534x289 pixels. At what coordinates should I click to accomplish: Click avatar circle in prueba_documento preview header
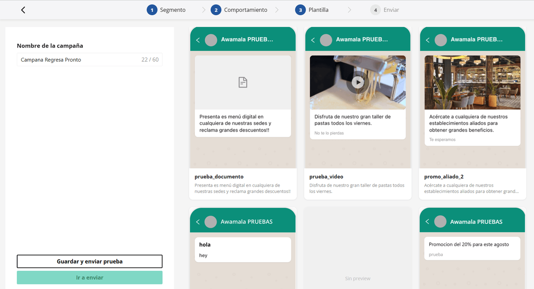[211, 40]
